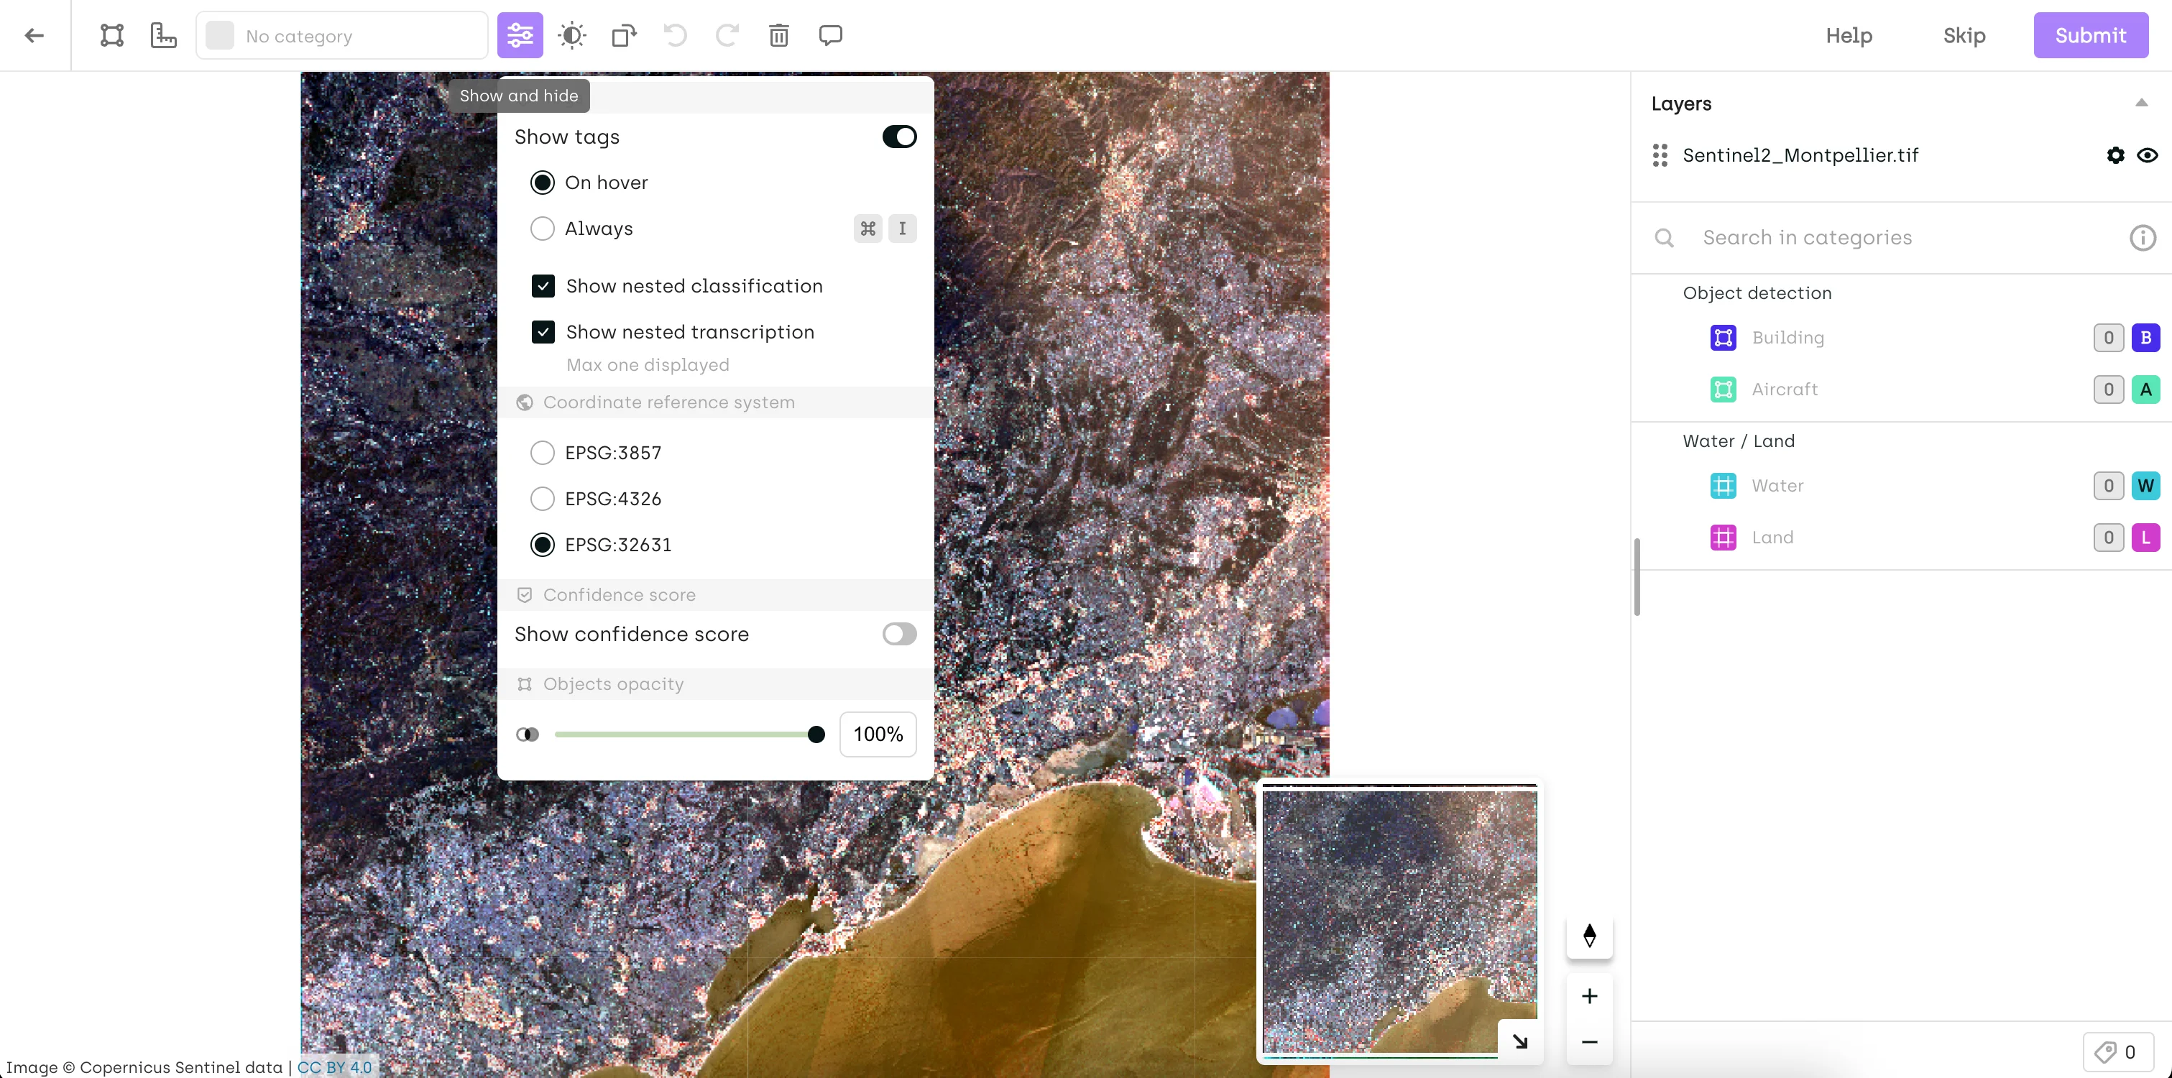
Task: Zoom in with the plus button
Action: point(1588,995)
